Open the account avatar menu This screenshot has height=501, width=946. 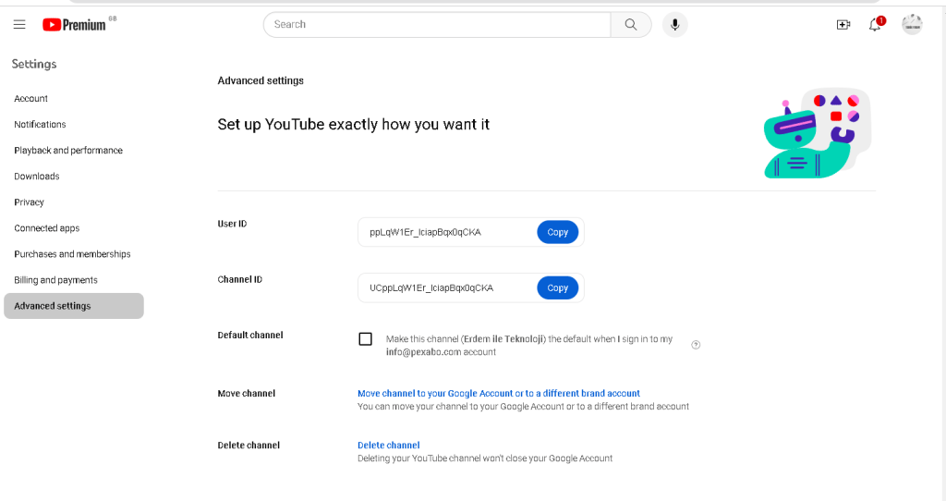click(912, 24)
